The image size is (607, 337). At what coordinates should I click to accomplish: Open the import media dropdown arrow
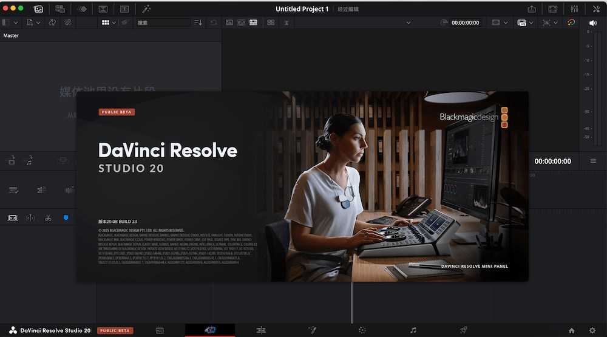[x=38, y=22]
